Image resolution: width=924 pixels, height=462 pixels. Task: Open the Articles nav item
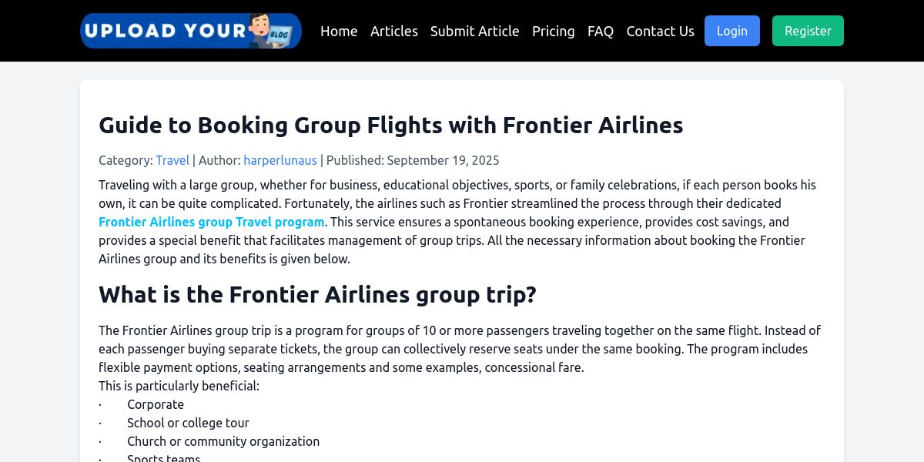click(394, 31)
